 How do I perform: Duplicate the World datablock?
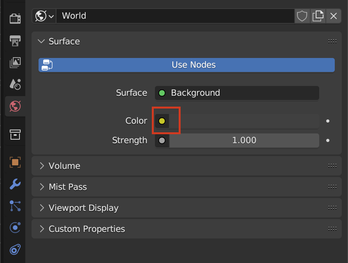coord(318,16)
